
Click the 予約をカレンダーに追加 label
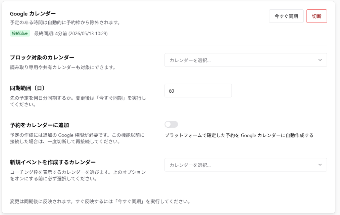40,125
